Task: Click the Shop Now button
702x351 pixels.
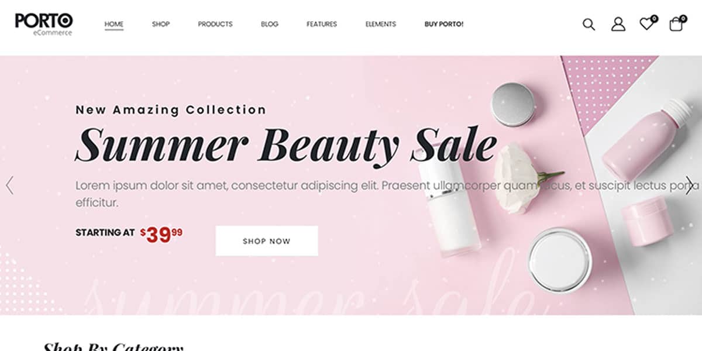Action: (x=267, y=241)
